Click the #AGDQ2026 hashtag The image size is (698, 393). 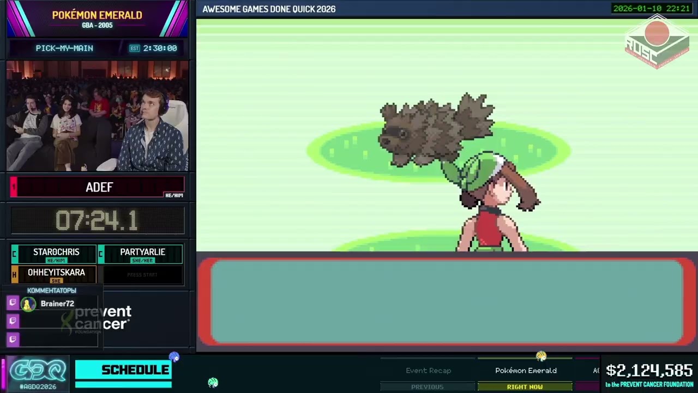(x=38, y=386)
